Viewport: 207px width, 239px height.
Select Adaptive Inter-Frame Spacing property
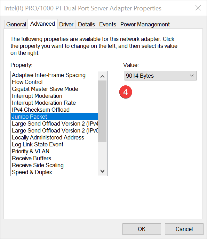[x=54, y=75]
